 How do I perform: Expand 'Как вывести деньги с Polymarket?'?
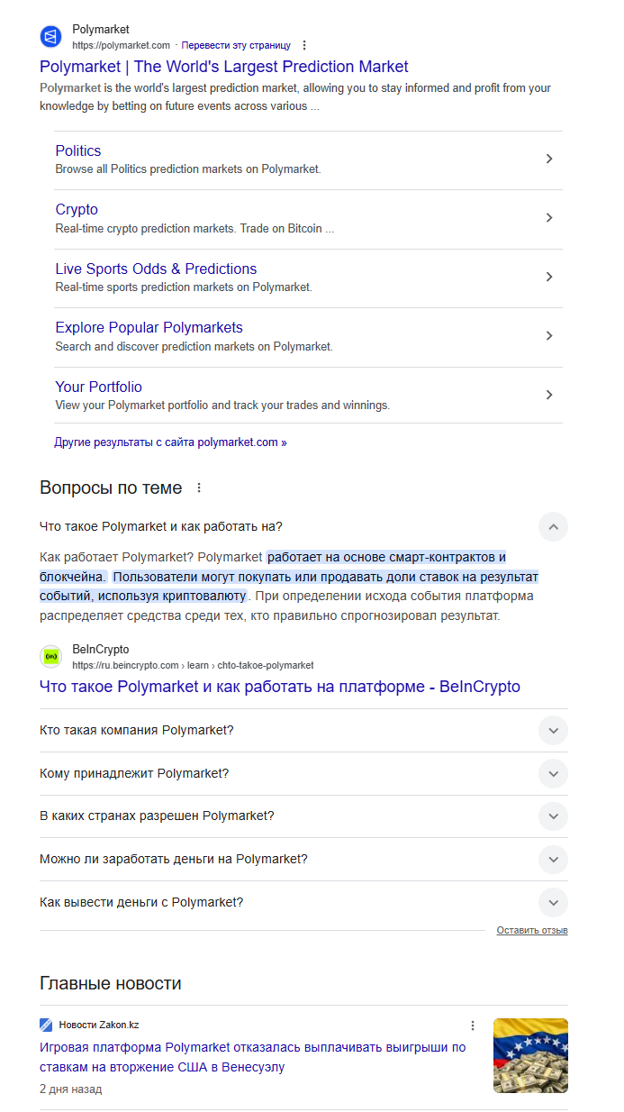pos(553,902)
